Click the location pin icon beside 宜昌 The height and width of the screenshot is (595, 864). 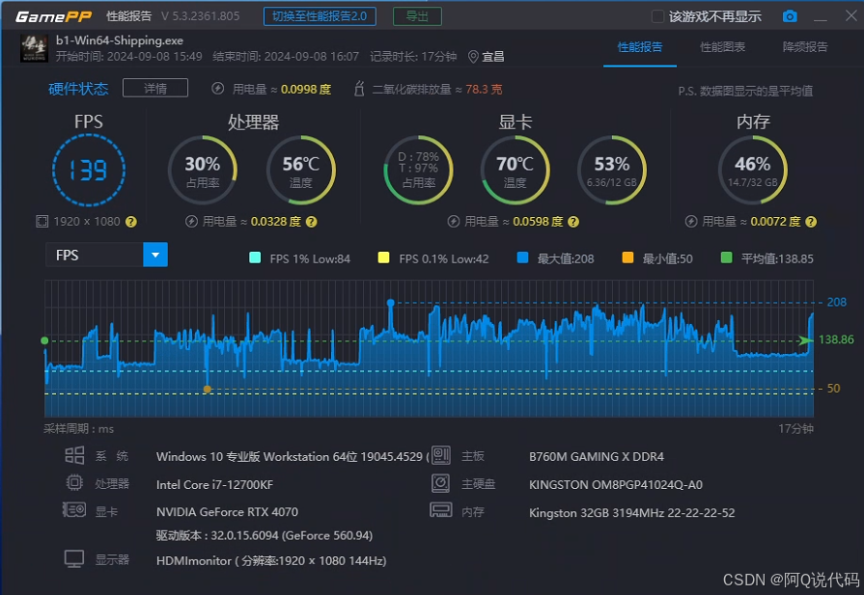(473, 57)
